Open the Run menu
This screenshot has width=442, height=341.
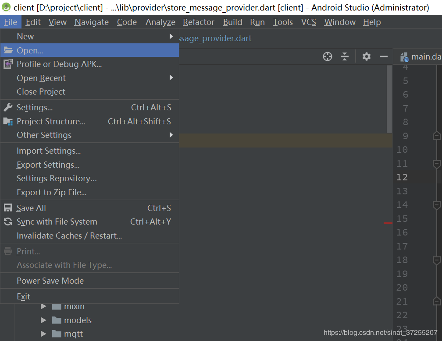257,22
